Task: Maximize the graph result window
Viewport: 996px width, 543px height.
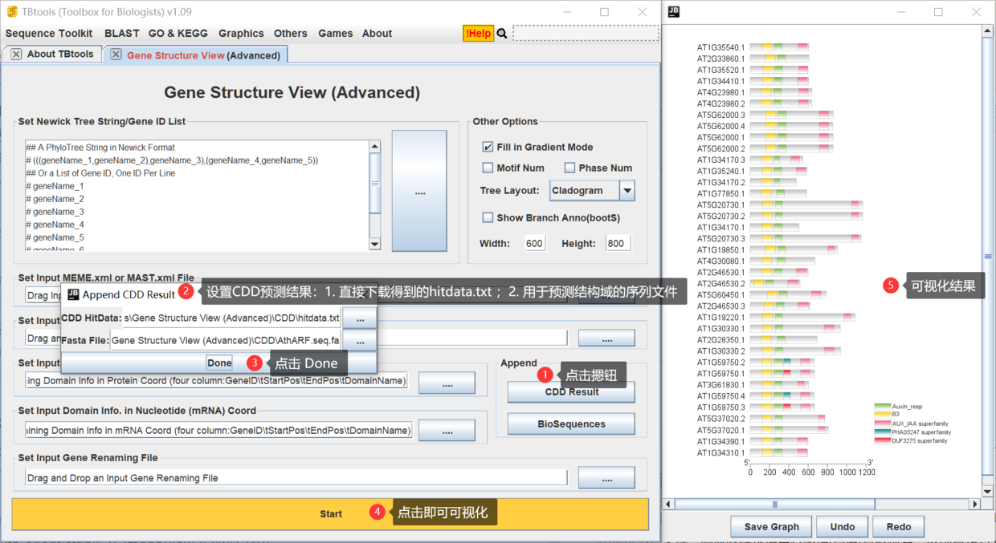Action: coord(938,12)
